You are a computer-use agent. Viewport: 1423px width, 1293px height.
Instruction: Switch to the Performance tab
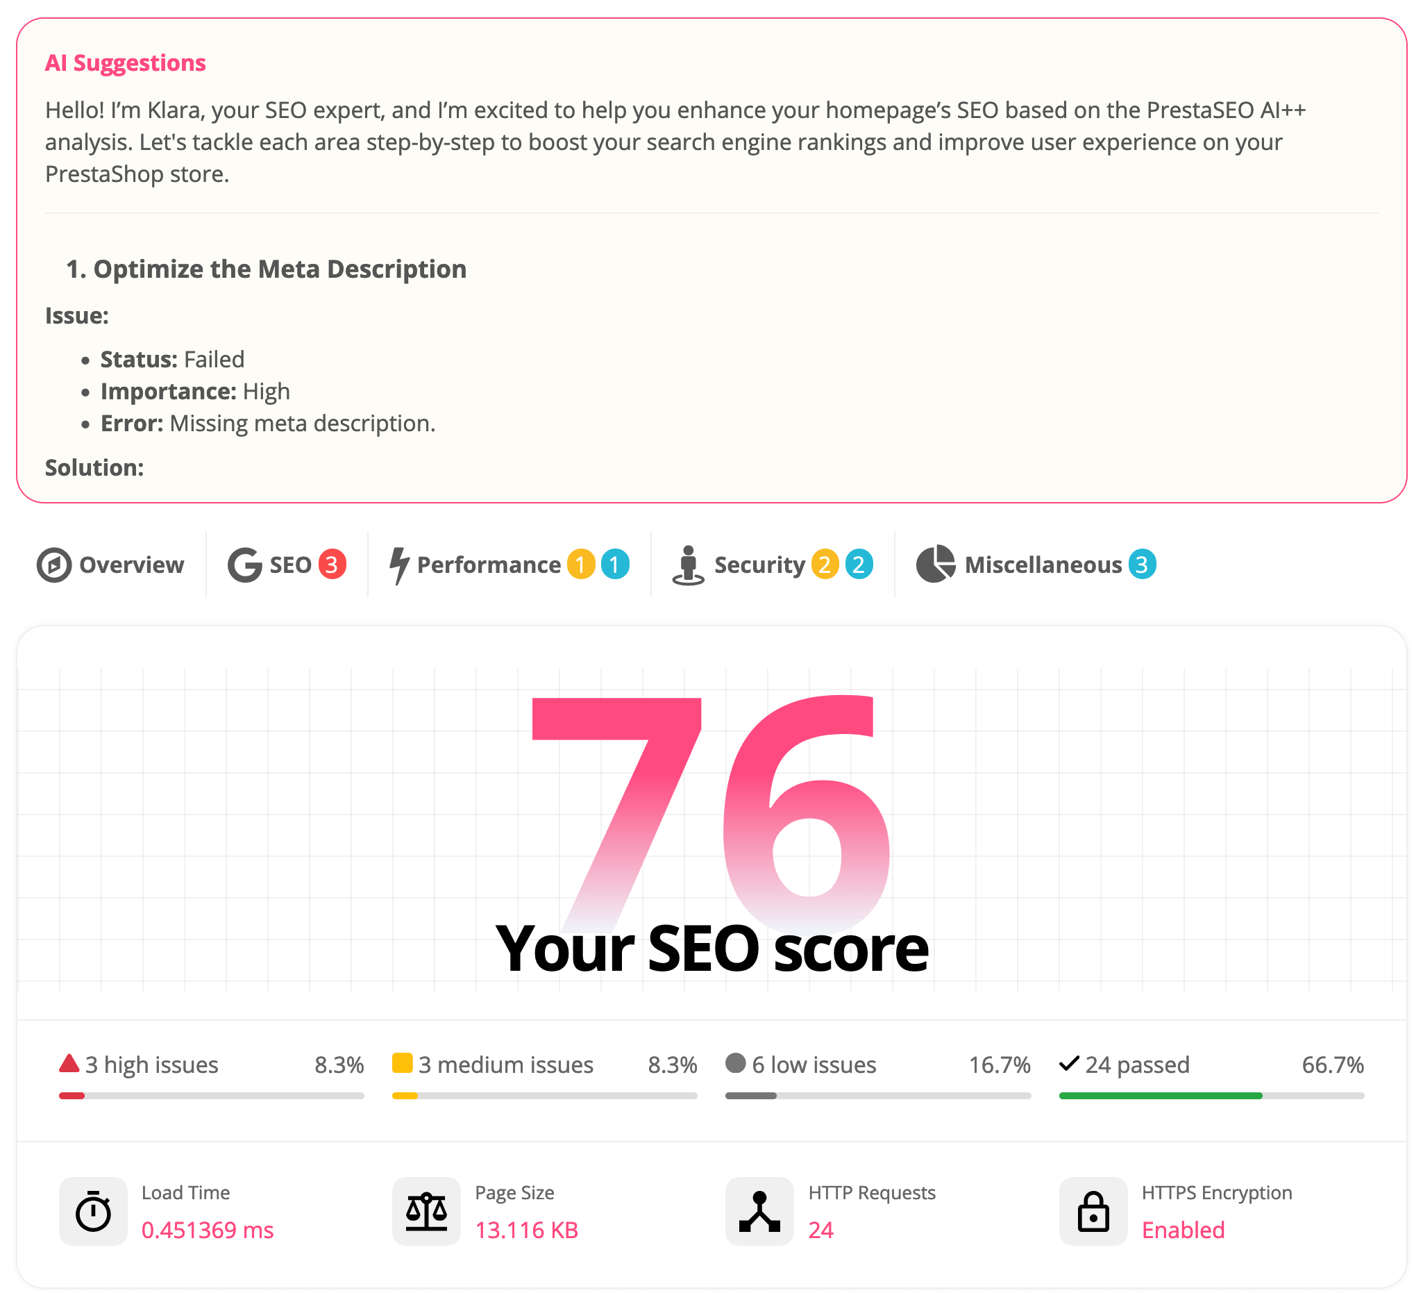tap(489, 564)
